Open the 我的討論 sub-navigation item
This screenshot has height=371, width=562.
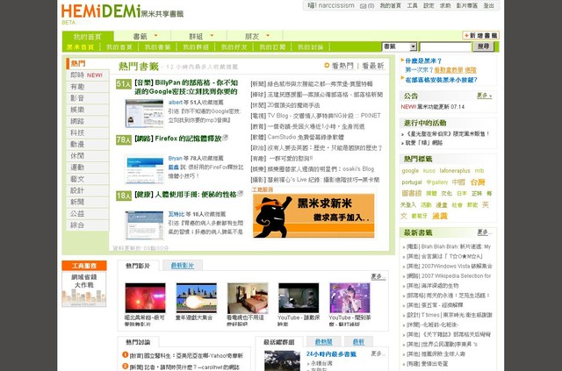point(310,47)
